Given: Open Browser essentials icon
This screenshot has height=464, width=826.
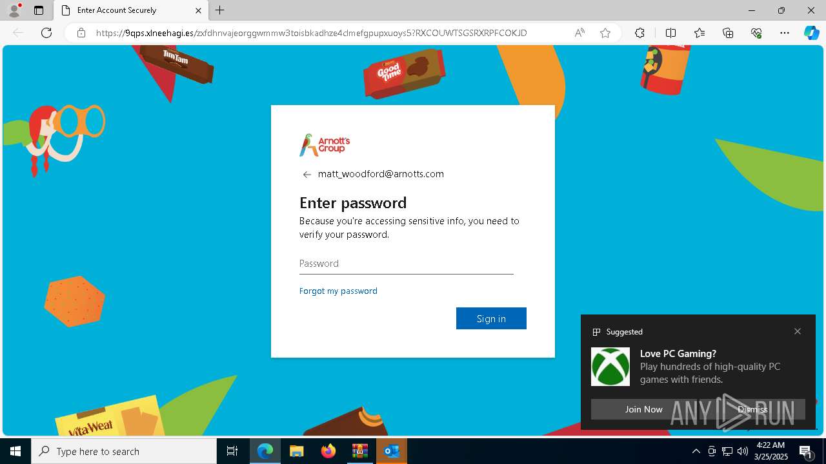Looking at the screenshot, I should tap(756, 33).
